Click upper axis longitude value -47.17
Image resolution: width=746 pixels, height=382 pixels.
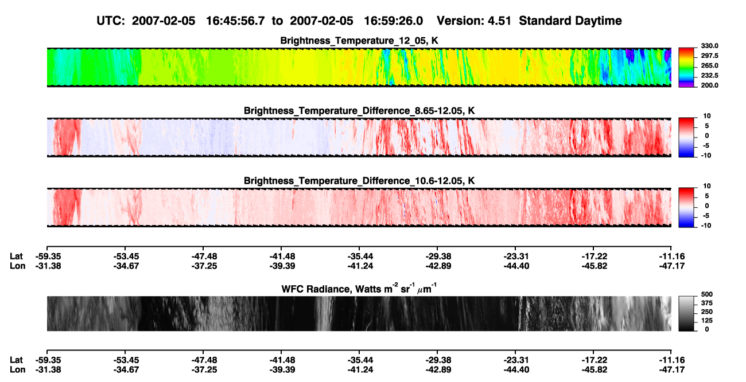pyautogui.click(x=671, y=266)
